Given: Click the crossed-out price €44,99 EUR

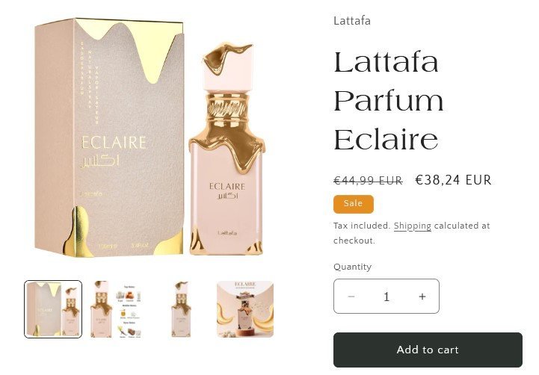Looking at the screenshot, I should pyautogui.click(x=368, y=180).
